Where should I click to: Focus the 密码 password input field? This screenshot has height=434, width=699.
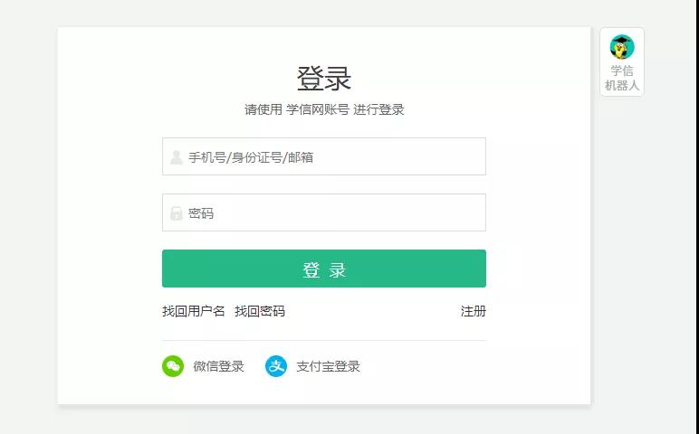click(x=335, y=213)
